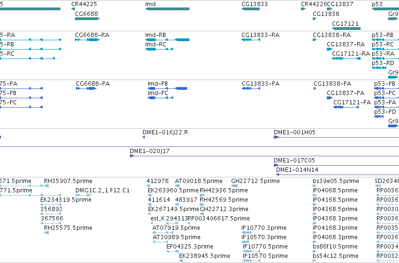Click the IP10770.5prime EST label

[x=265, y=247]
